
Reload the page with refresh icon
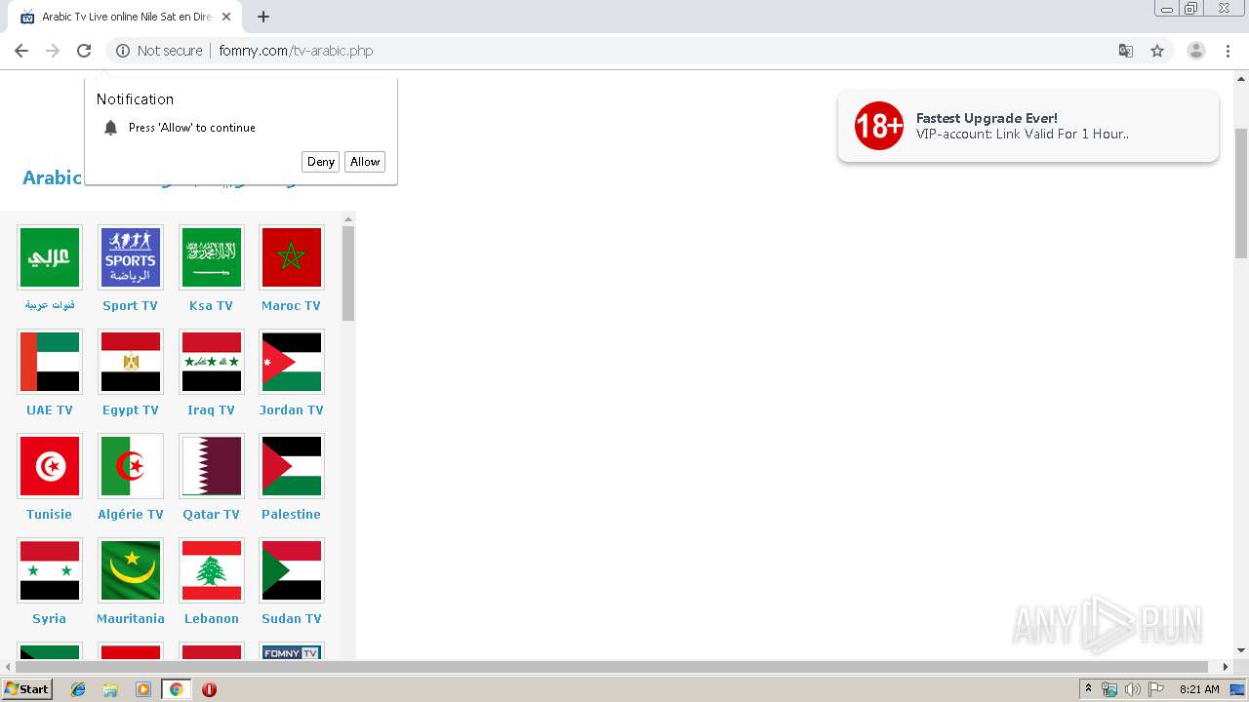pos(84,51)
